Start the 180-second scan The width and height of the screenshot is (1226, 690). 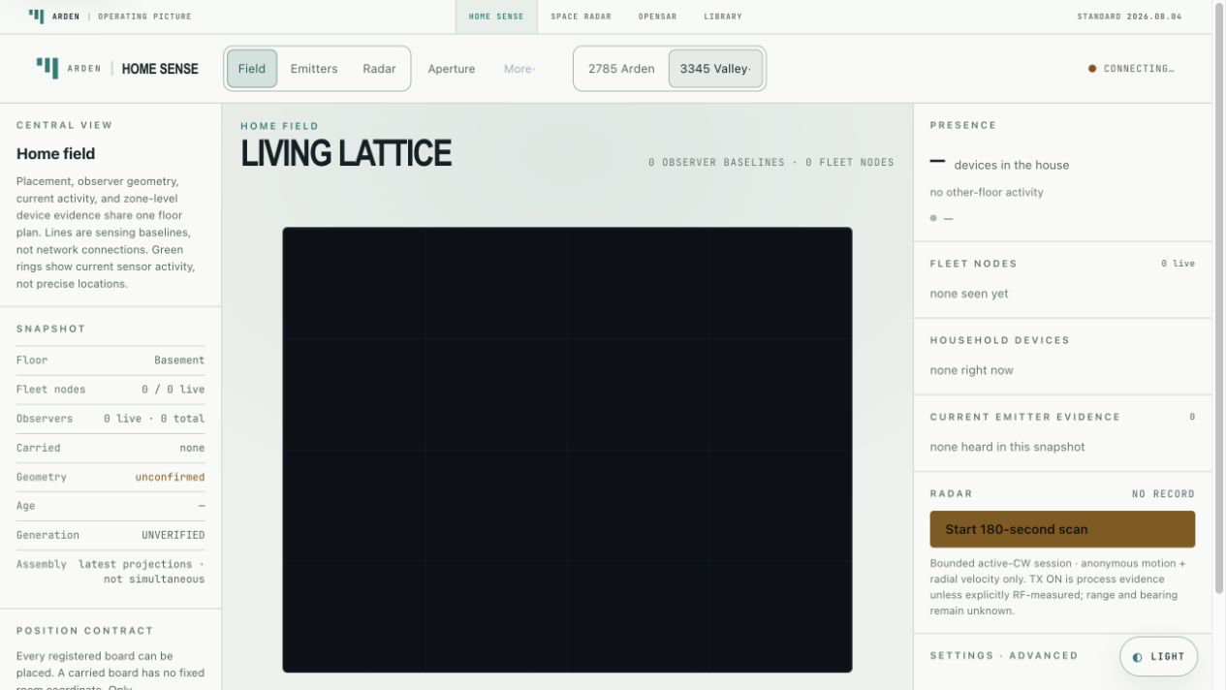[1062, 529]
